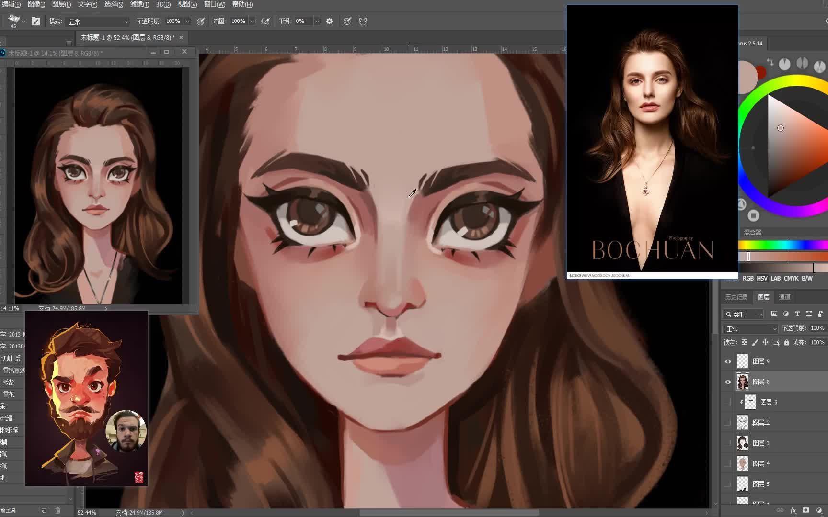Click the Coolorus saturation slider bar
The height and width of the screenshot is (517, 828).
click(783, 257)
